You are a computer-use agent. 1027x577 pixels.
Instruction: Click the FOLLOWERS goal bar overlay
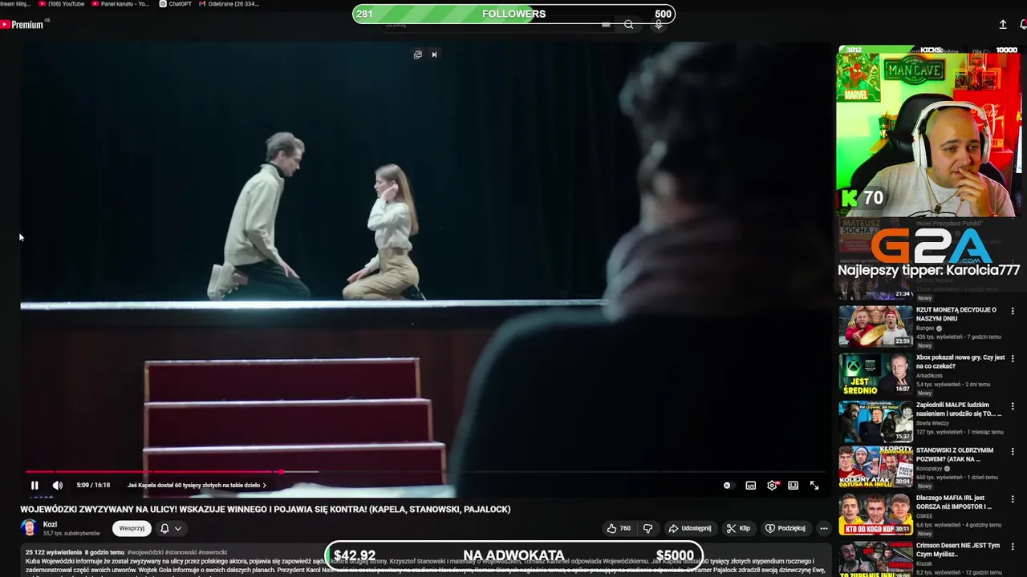pos(513,14)
